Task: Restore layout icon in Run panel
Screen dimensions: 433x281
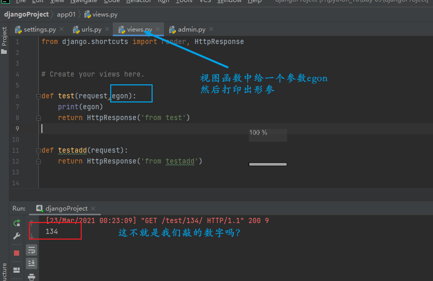Action: click(x=17, y=270)
